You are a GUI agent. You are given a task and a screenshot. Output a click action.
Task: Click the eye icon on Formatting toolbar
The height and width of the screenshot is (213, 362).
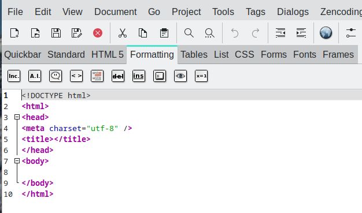point(180,76)
